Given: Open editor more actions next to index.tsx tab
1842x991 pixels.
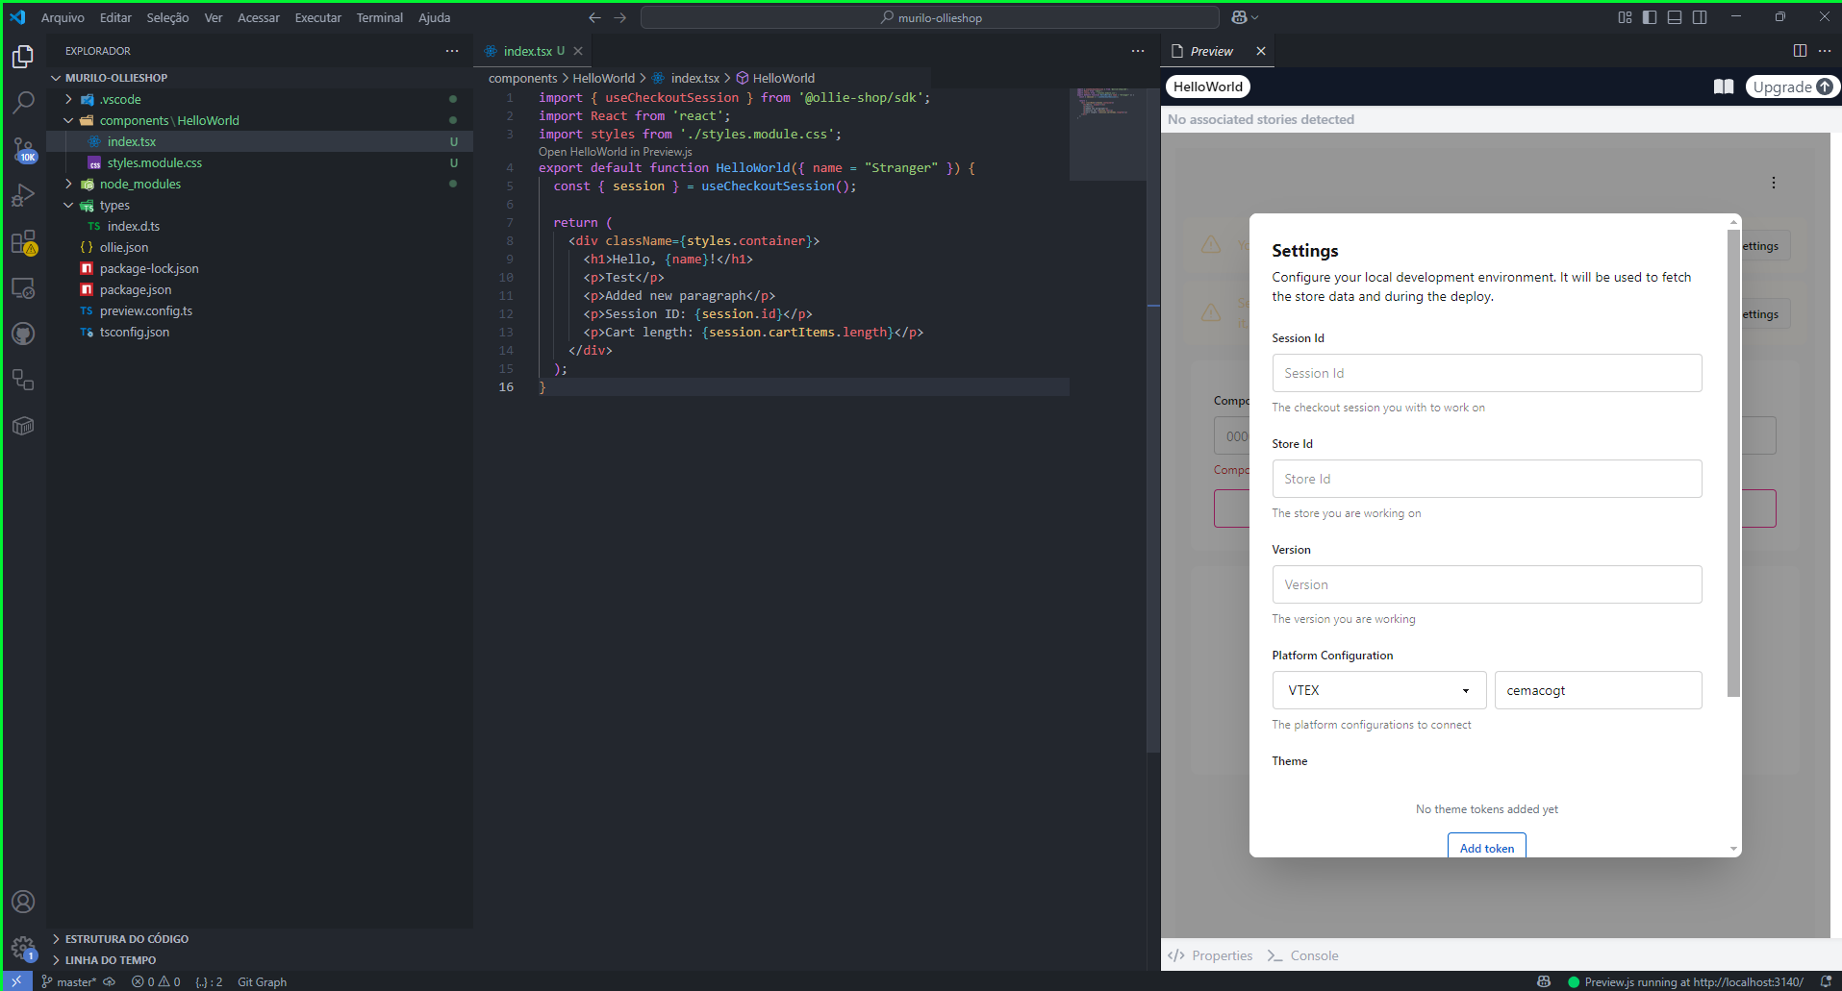Looking at the screenshot, I should pos(1138,51).
